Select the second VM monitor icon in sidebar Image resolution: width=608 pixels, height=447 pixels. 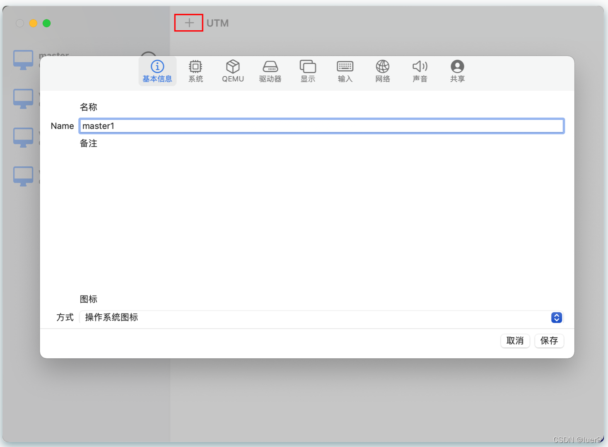[23, 99]
